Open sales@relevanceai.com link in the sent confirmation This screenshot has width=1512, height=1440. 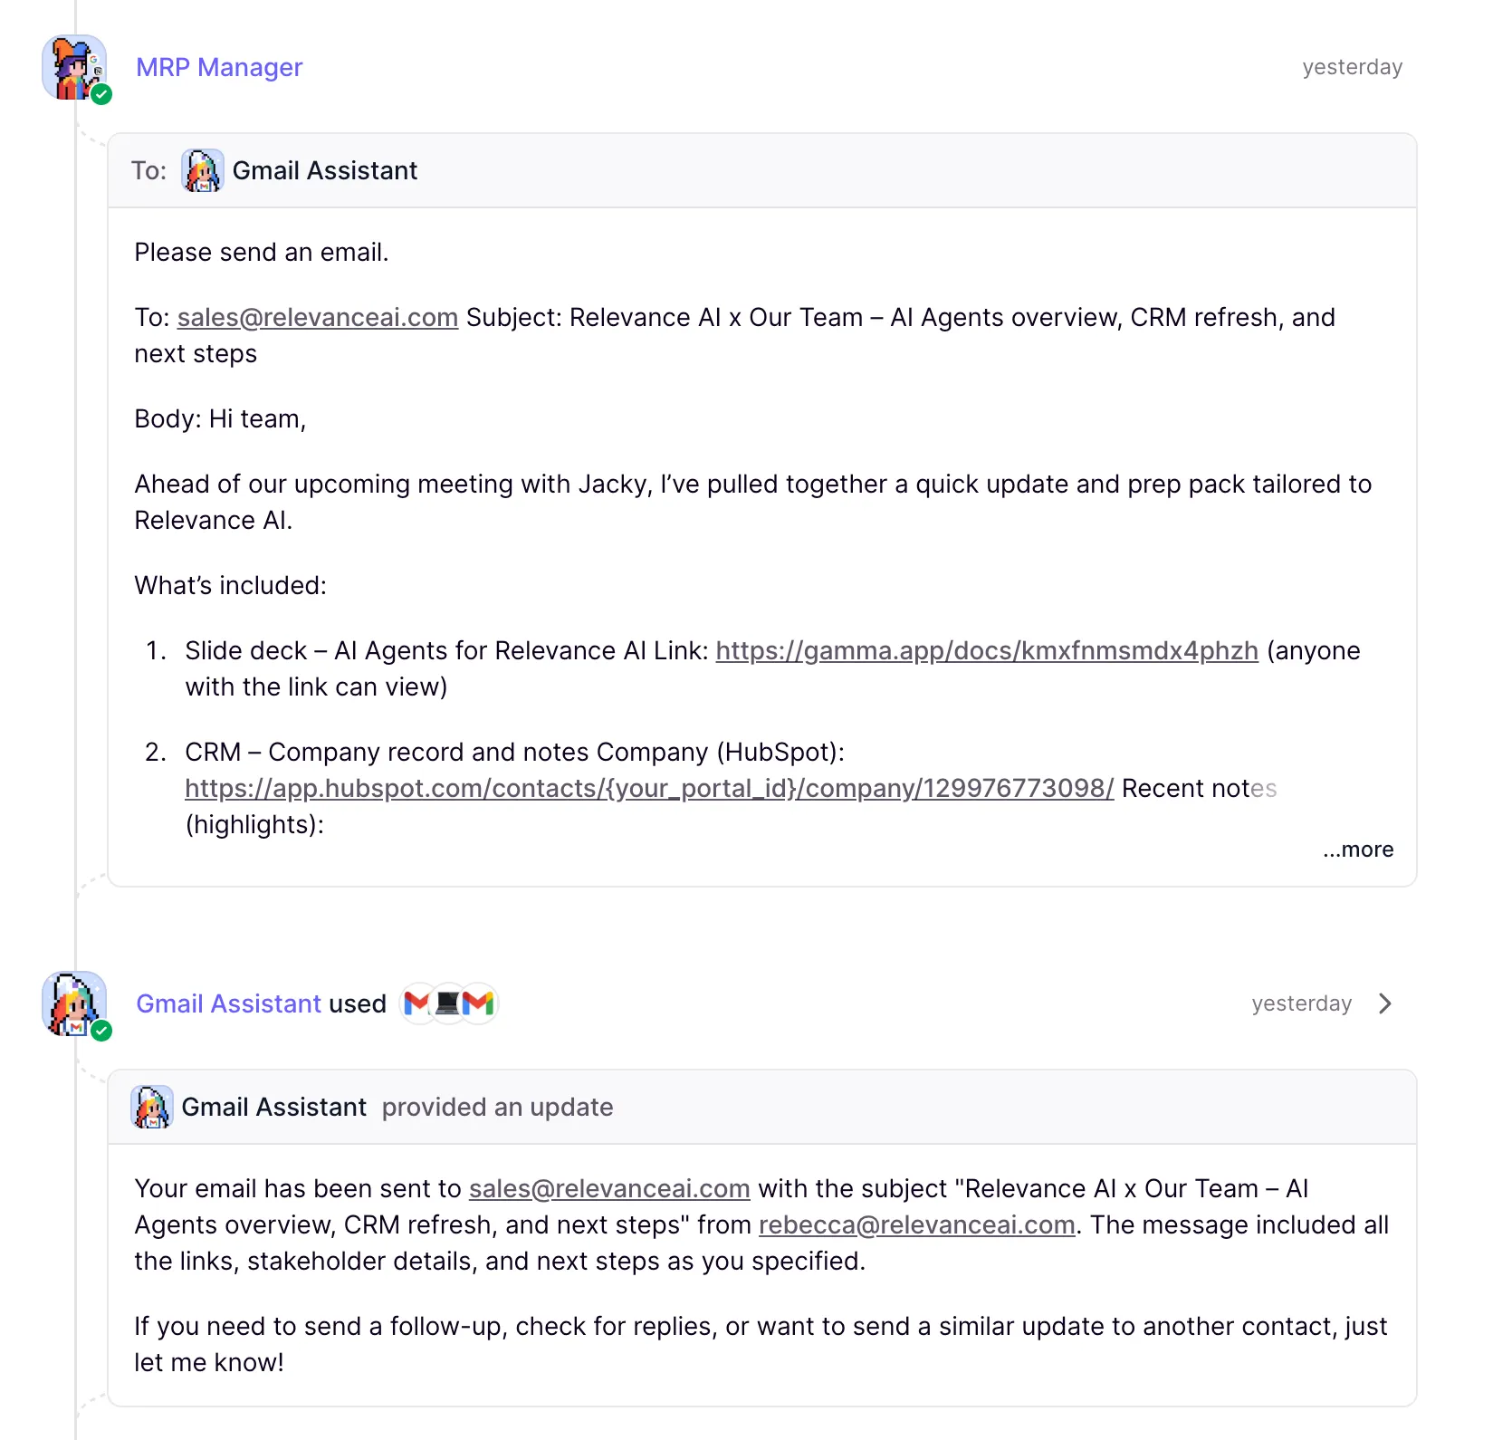(608, 1188)
